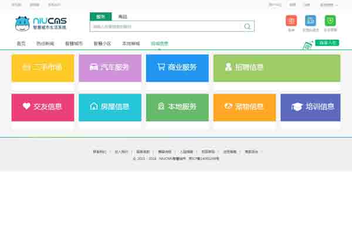Open the 交友信息 heart tile

(x=43, y=106)
